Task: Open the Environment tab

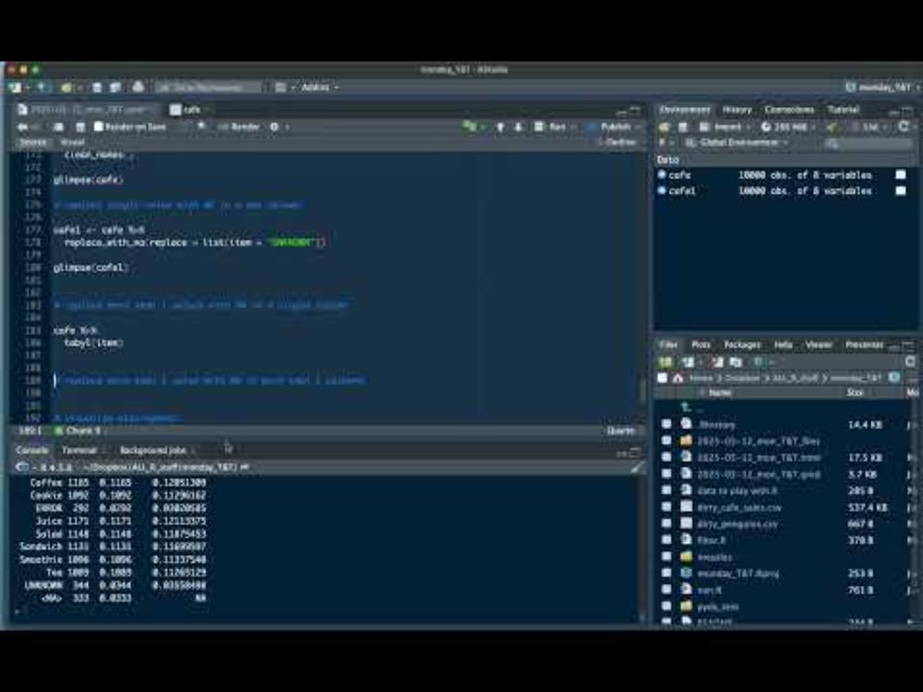Action: [x=684, y=110]
